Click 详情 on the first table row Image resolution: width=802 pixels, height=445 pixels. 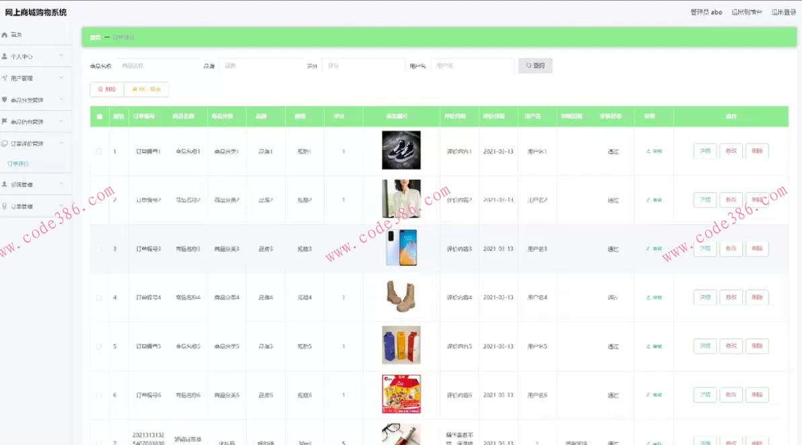(x=705, y=151)
